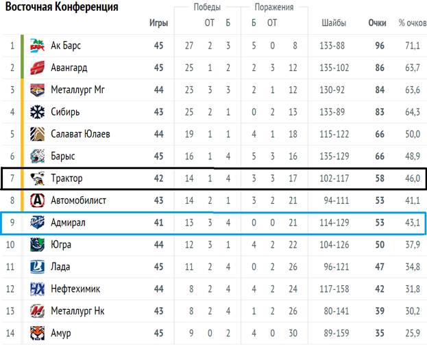Click the Восточная Конференция heading

pyautogui.click(x=62, y=7)
